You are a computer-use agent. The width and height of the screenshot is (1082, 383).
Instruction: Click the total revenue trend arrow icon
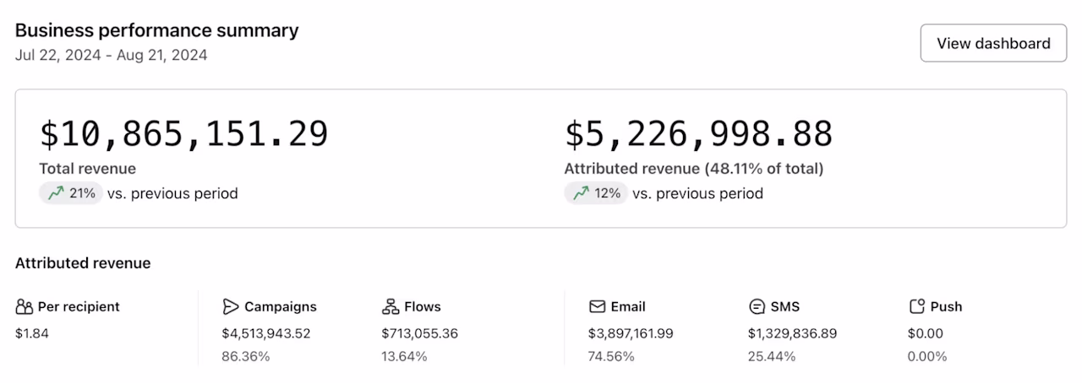tap(56, 193)
